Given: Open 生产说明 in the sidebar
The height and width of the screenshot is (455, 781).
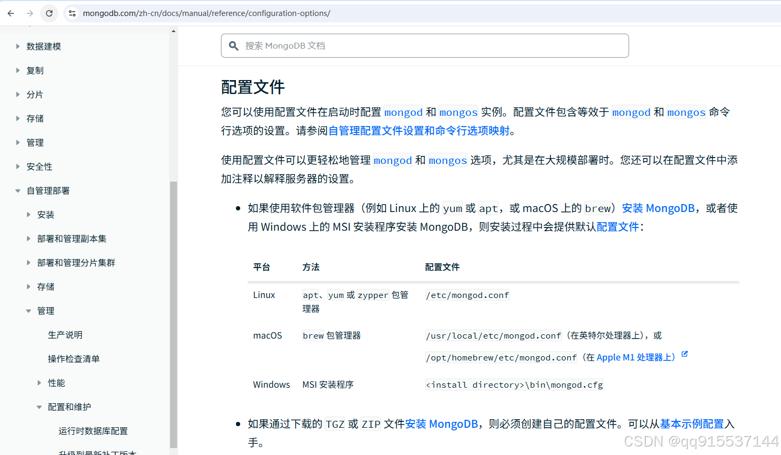Looking at the screenshot, I should [65, 335].
